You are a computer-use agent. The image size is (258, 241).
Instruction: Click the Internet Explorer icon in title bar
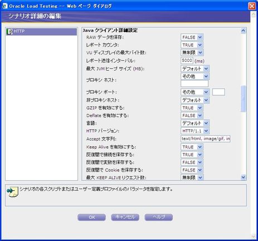click(x=4, y=6)
